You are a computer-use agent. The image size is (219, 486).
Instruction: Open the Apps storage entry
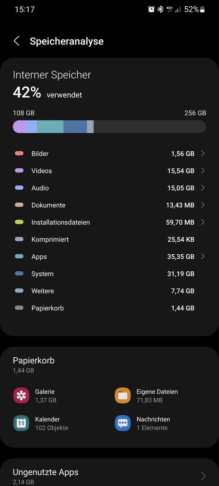point(109,256)
